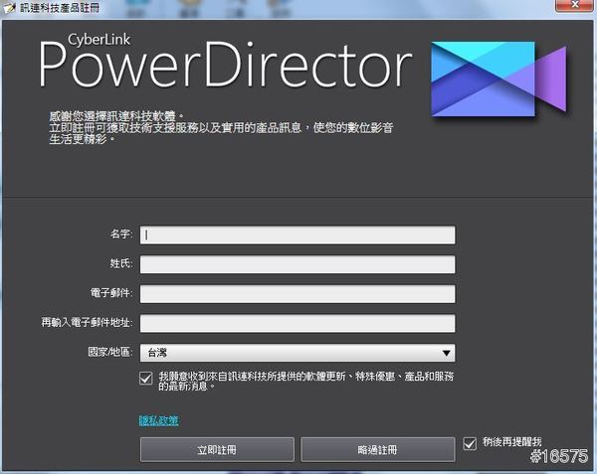Click the 略過註冊 skip registration button
Screen dimensions: 597x474
coord(378,450)
